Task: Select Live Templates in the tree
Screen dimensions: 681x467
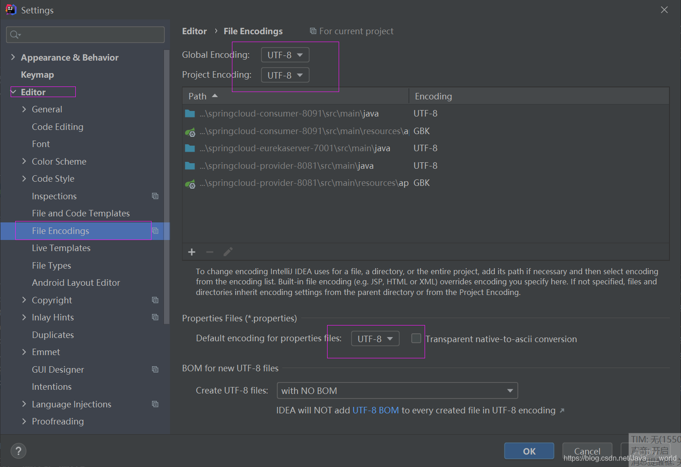Action: tap(61, 248)
